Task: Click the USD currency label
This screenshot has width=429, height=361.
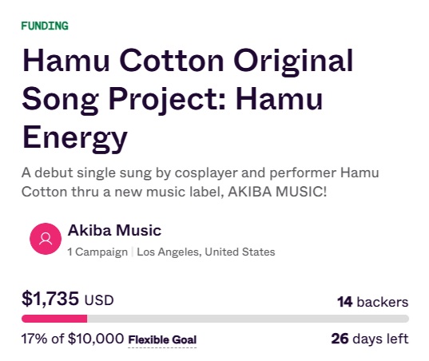Action: (99, 300)
